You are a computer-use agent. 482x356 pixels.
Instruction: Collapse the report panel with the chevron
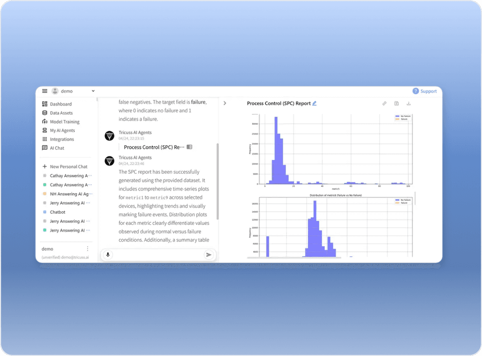click(x=225, y=103)
